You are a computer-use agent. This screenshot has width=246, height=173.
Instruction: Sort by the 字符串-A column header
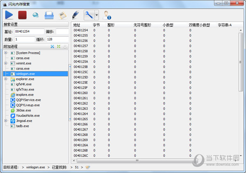(x=225, y=25)
